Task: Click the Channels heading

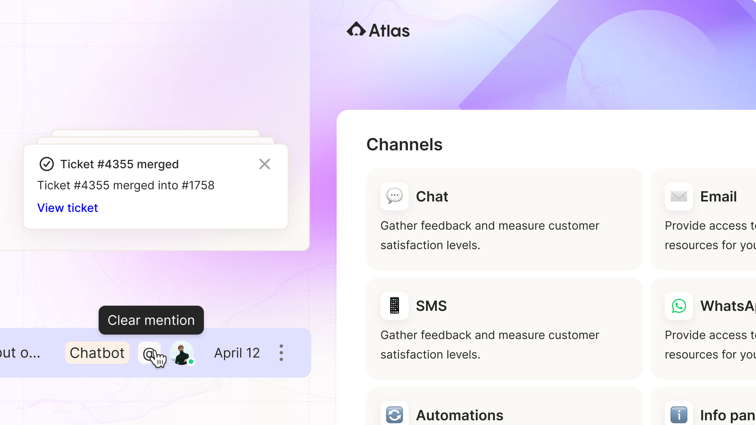Action: pos(404,144)
